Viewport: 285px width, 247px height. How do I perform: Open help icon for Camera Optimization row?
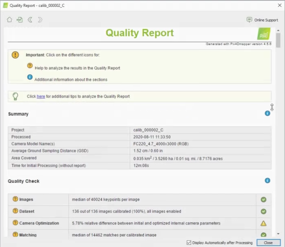click(15, 223)
